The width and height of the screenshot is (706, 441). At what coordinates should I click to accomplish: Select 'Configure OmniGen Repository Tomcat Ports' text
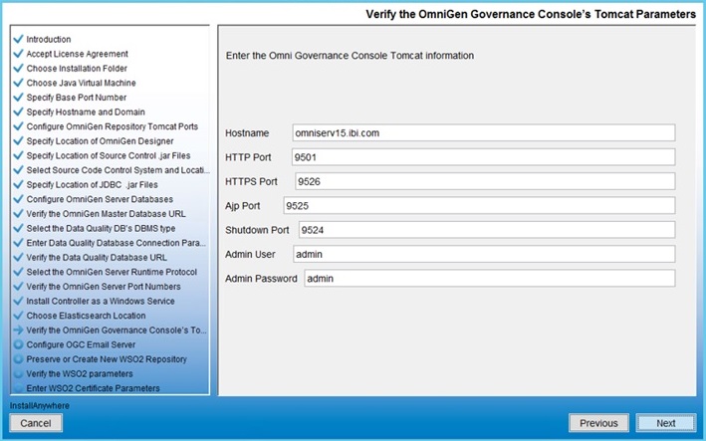click(x=113, y=126)
